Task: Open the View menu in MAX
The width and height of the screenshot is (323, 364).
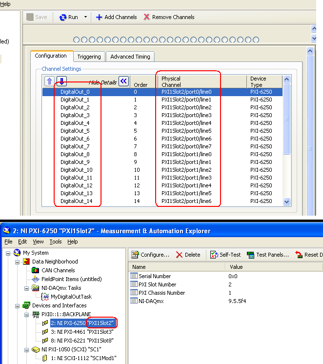Action: click(x=38, y=242)
